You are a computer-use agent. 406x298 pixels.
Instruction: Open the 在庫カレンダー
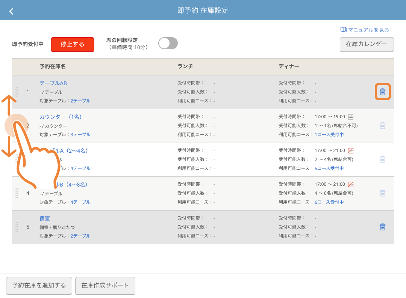(367, 45)
